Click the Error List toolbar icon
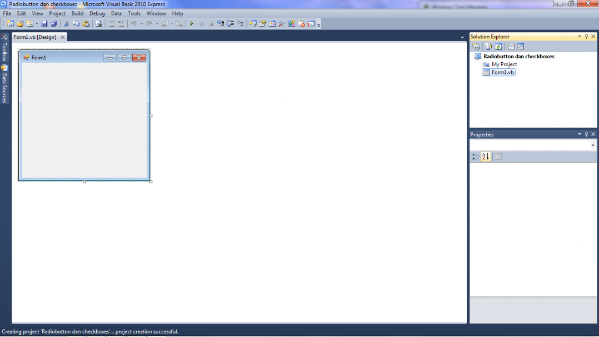The image size is (599, 337). click(x=301, y=24)
